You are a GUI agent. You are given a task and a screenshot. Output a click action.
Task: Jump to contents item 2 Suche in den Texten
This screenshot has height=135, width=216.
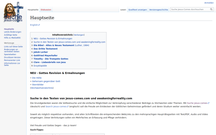click(x=69, y=42)
